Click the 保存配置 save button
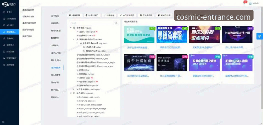 click(75, 15)
